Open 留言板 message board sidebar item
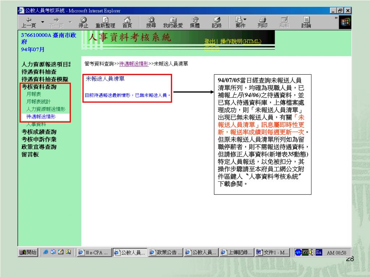 coord(30,154)
